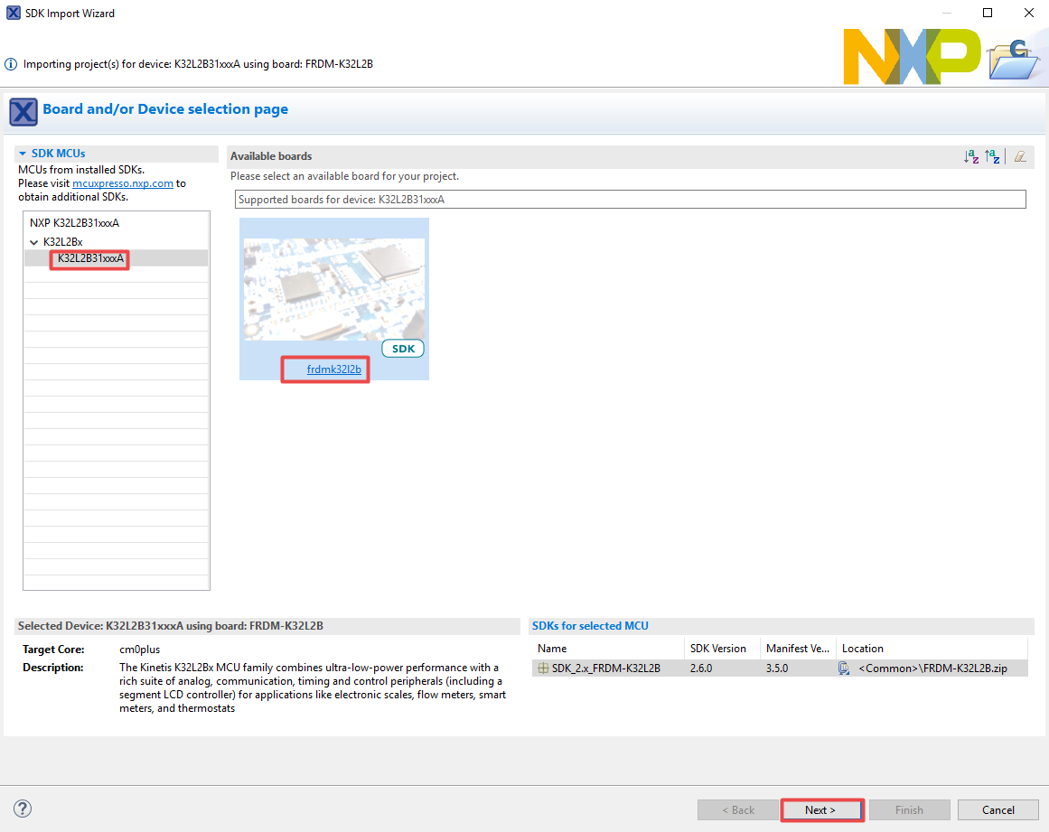The width and height of the screenshot is (1049, 832).
Task: Click the SDKs for selected MCU heading
Action: (x=590, y=626)
